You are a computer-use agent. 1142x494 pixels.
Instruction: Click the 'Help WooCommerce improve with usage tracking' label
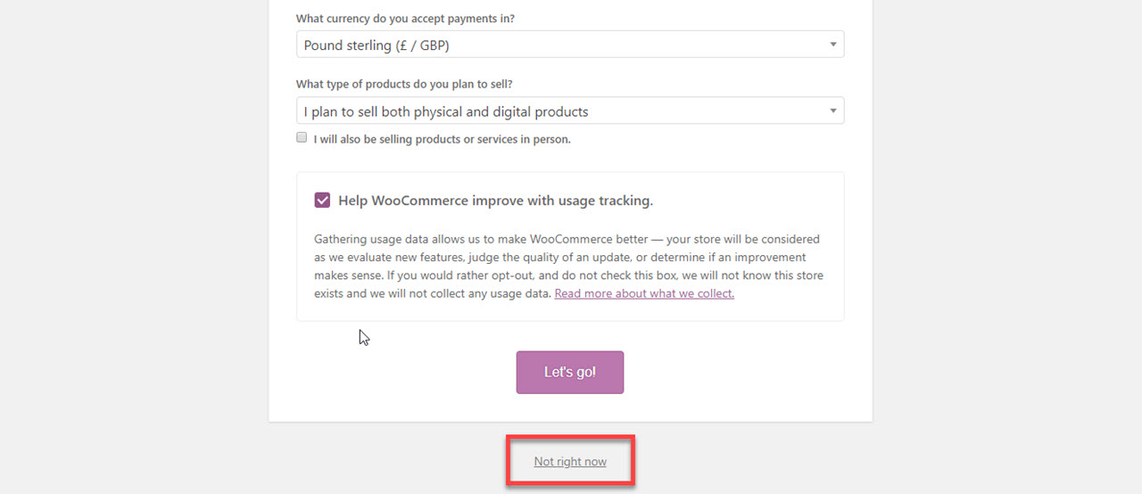495,201
